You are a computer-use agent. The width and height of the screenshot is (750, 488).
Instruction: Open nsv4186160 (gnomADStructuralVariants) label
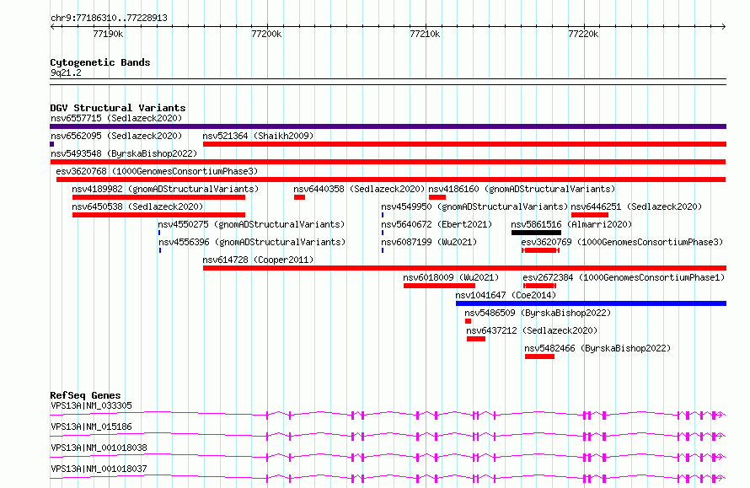pyautogui.click(x=522, y=189)
